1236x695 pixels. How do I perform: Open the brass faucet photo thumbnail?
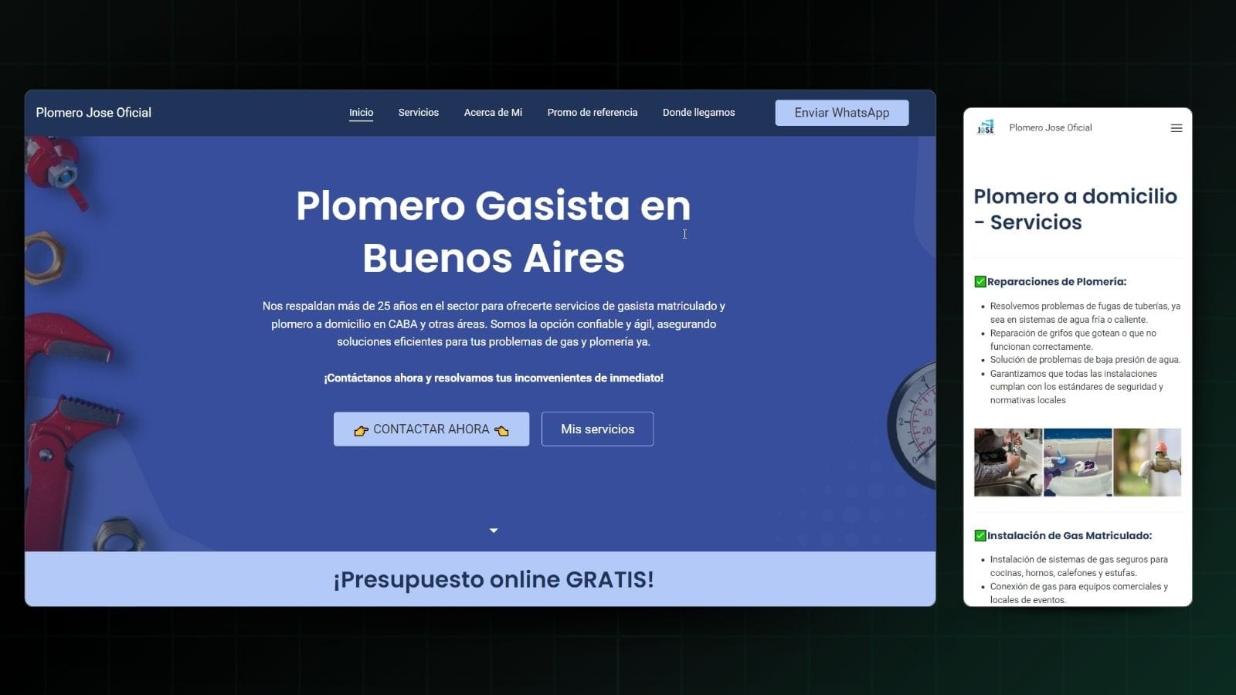(1147, 462)
